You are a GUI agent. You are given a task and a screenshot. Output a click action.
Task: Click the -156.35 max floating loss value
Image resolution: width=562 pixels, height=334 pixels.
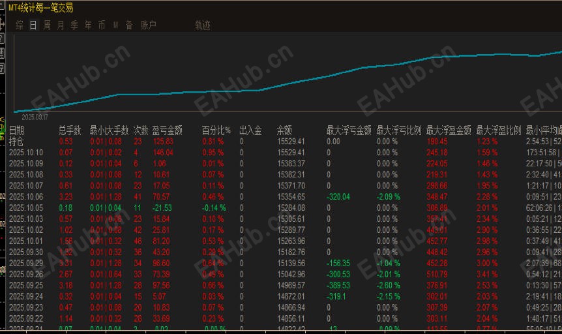click(x=338, y=264)
